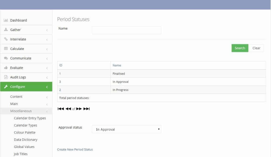
Task: Click the In Progress table cell
Action: tap(188, 90)
